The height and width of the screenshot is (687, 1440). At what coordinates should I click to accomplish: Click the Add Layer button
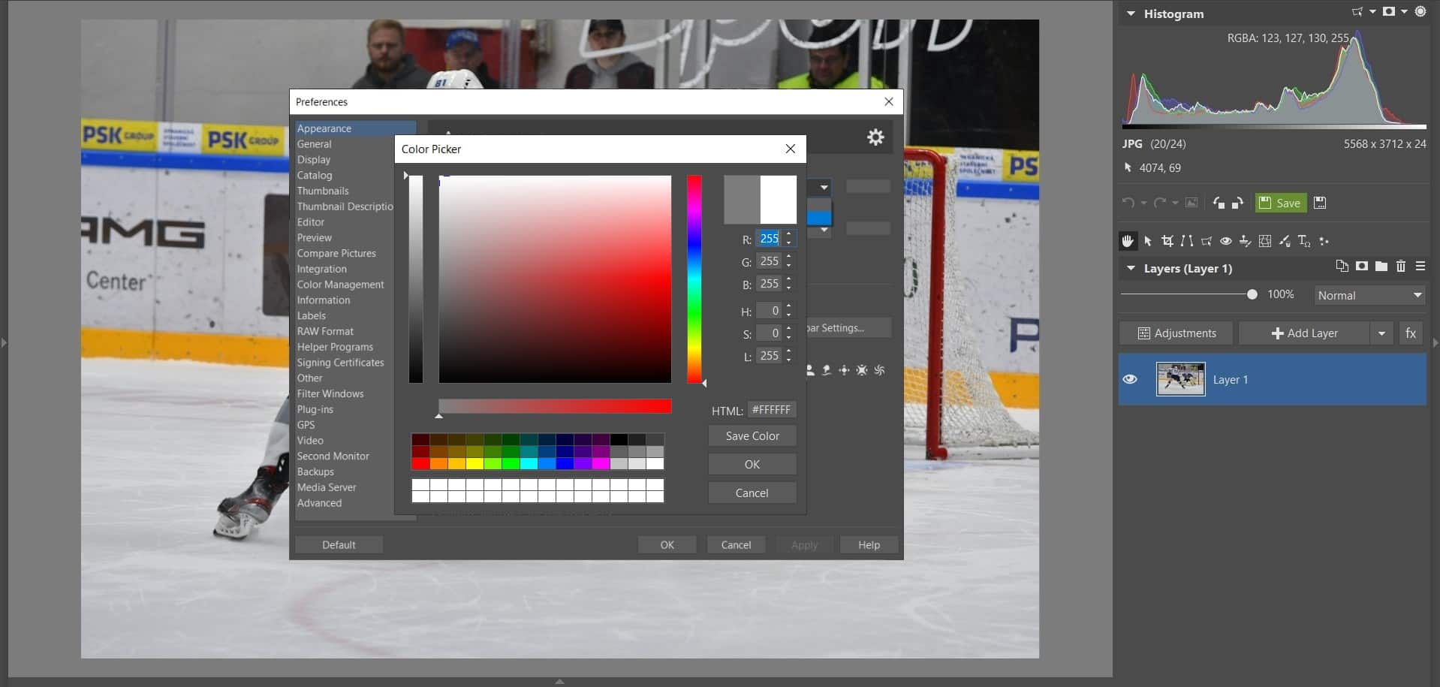pos(1304,333)
